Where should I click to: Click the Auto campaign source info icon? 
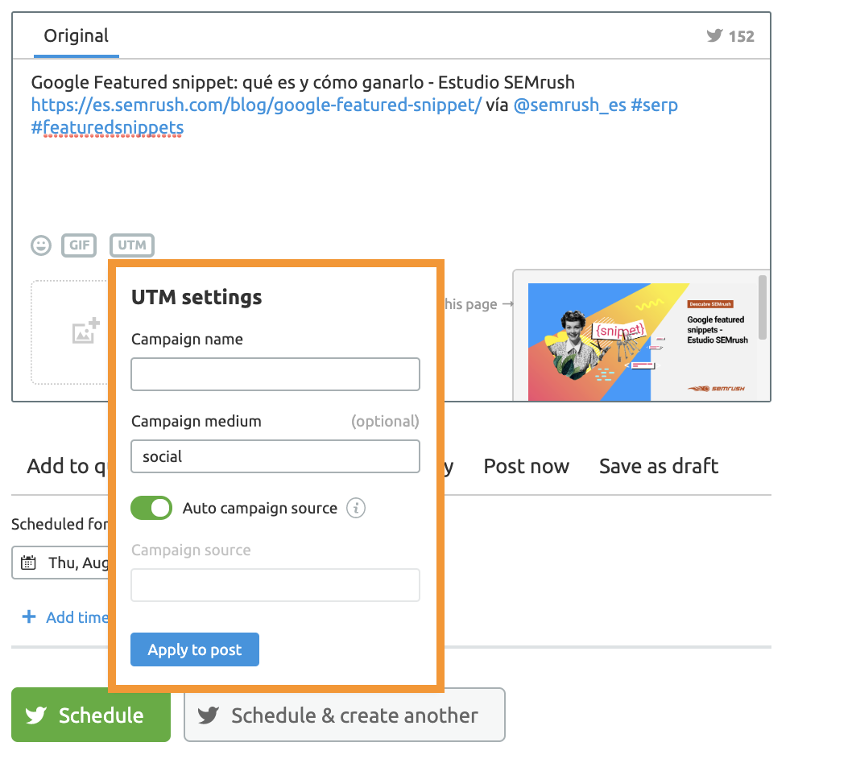pyautogui.click(x=356, y=509)
